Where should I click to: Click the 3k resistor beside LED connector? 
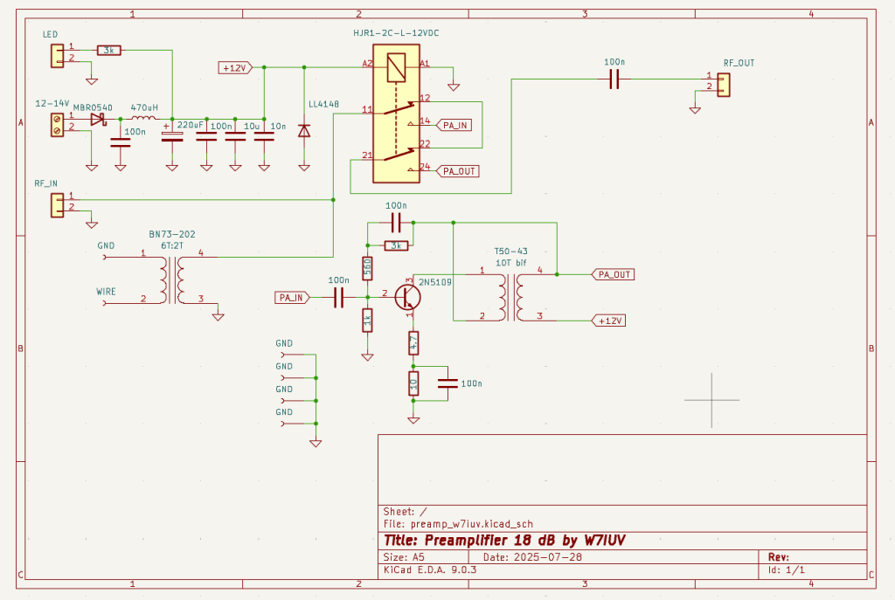109,51
